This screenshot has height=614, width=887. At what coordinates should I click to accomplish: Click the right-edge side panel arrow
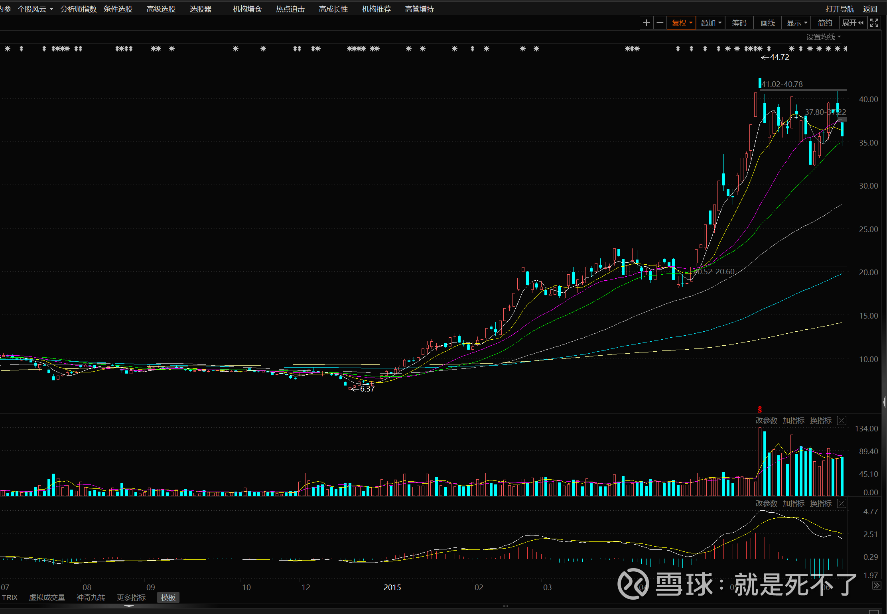click(x=884, y=402)
